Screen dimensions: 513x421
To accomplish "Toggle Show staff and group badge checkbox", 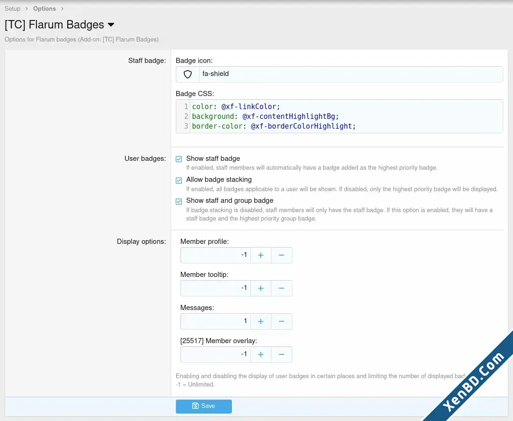I will click(x=179, y=201).
